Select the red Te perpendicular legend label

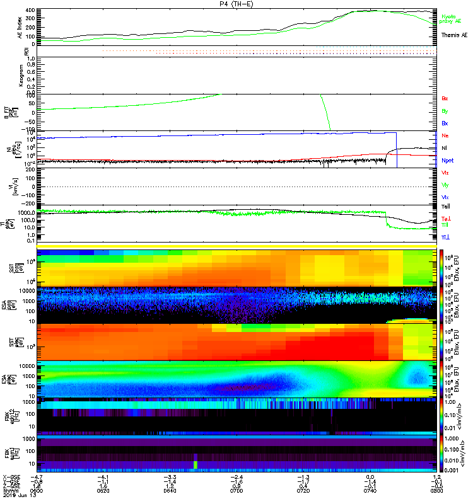point(446,219)
